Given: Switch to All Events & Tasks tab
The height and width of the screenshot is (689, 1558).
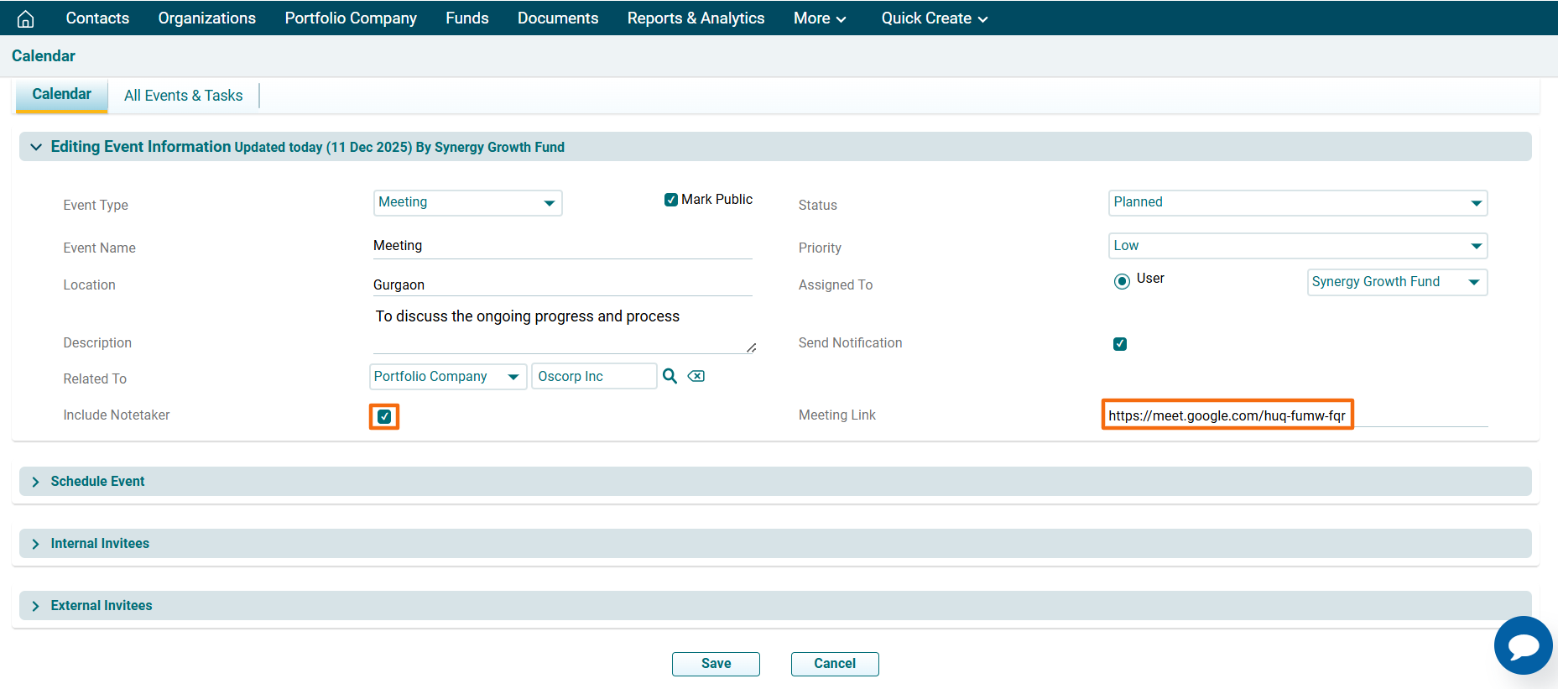Looking at the screenshot, I should click(x=183, y=96).
